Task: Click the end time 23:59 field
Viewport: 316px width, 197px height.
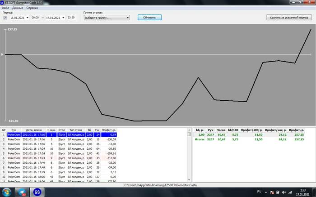Action: click(71, 18)
